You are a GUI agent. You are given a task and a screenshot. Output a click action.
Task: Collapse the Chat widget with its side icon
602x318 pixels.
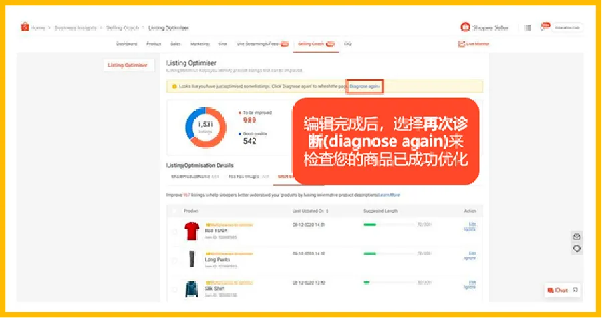[x=575, y=290]
